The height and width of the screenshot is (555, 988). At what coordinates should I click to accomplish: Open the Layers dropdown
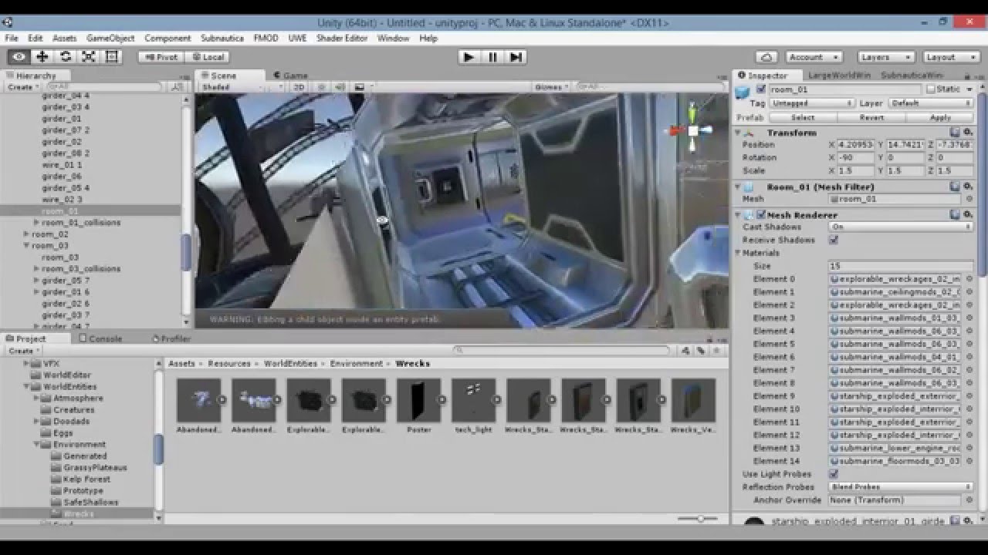click(886, 57)
